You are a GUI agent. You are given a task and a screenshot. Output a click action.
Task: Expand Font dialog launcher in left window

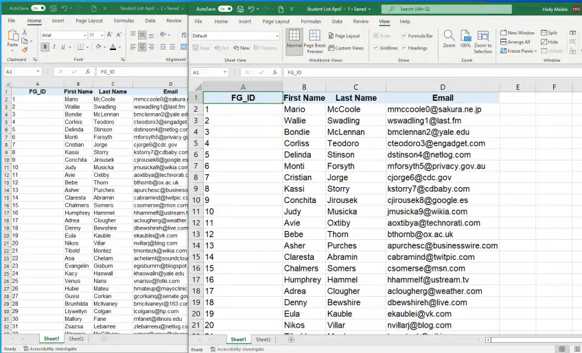click(123, 60)
